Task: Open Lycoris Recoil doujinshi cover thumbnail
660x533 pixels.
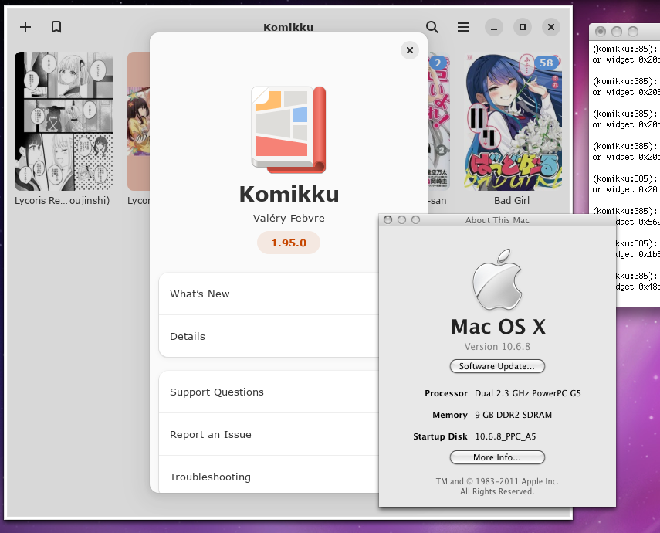Action: (x=63, y=121)
